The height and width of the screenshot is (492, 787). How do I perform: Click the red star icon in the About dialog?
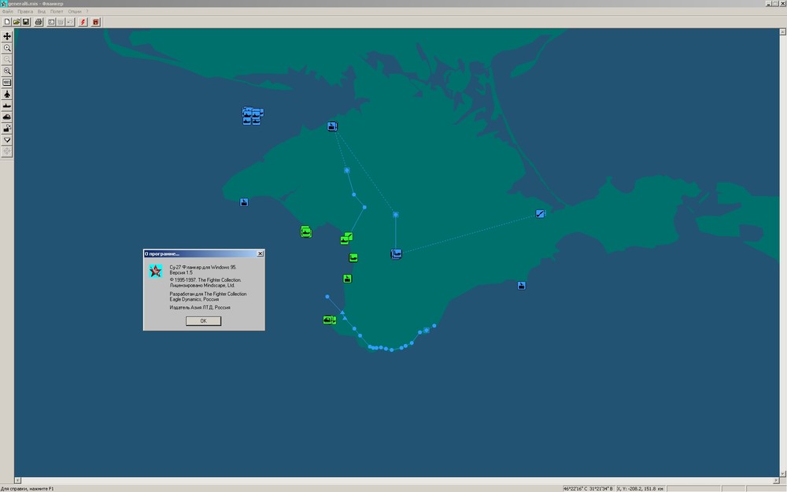pos(156,271)
